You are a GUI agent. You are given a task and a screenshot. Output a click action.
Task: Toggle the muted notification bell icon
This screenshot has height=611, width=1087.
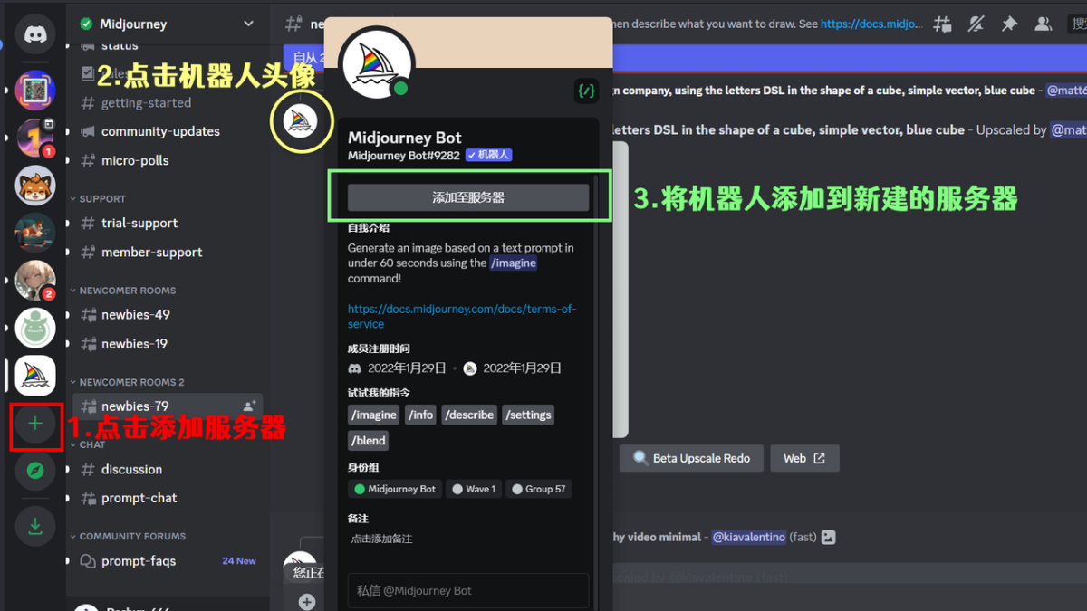[976, 24]
